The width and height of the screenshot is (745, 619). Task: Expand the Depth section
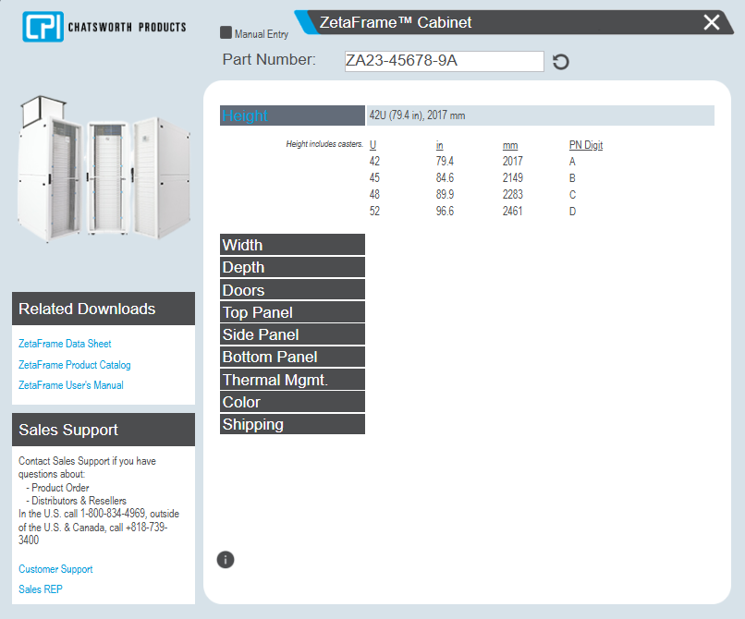292,267
